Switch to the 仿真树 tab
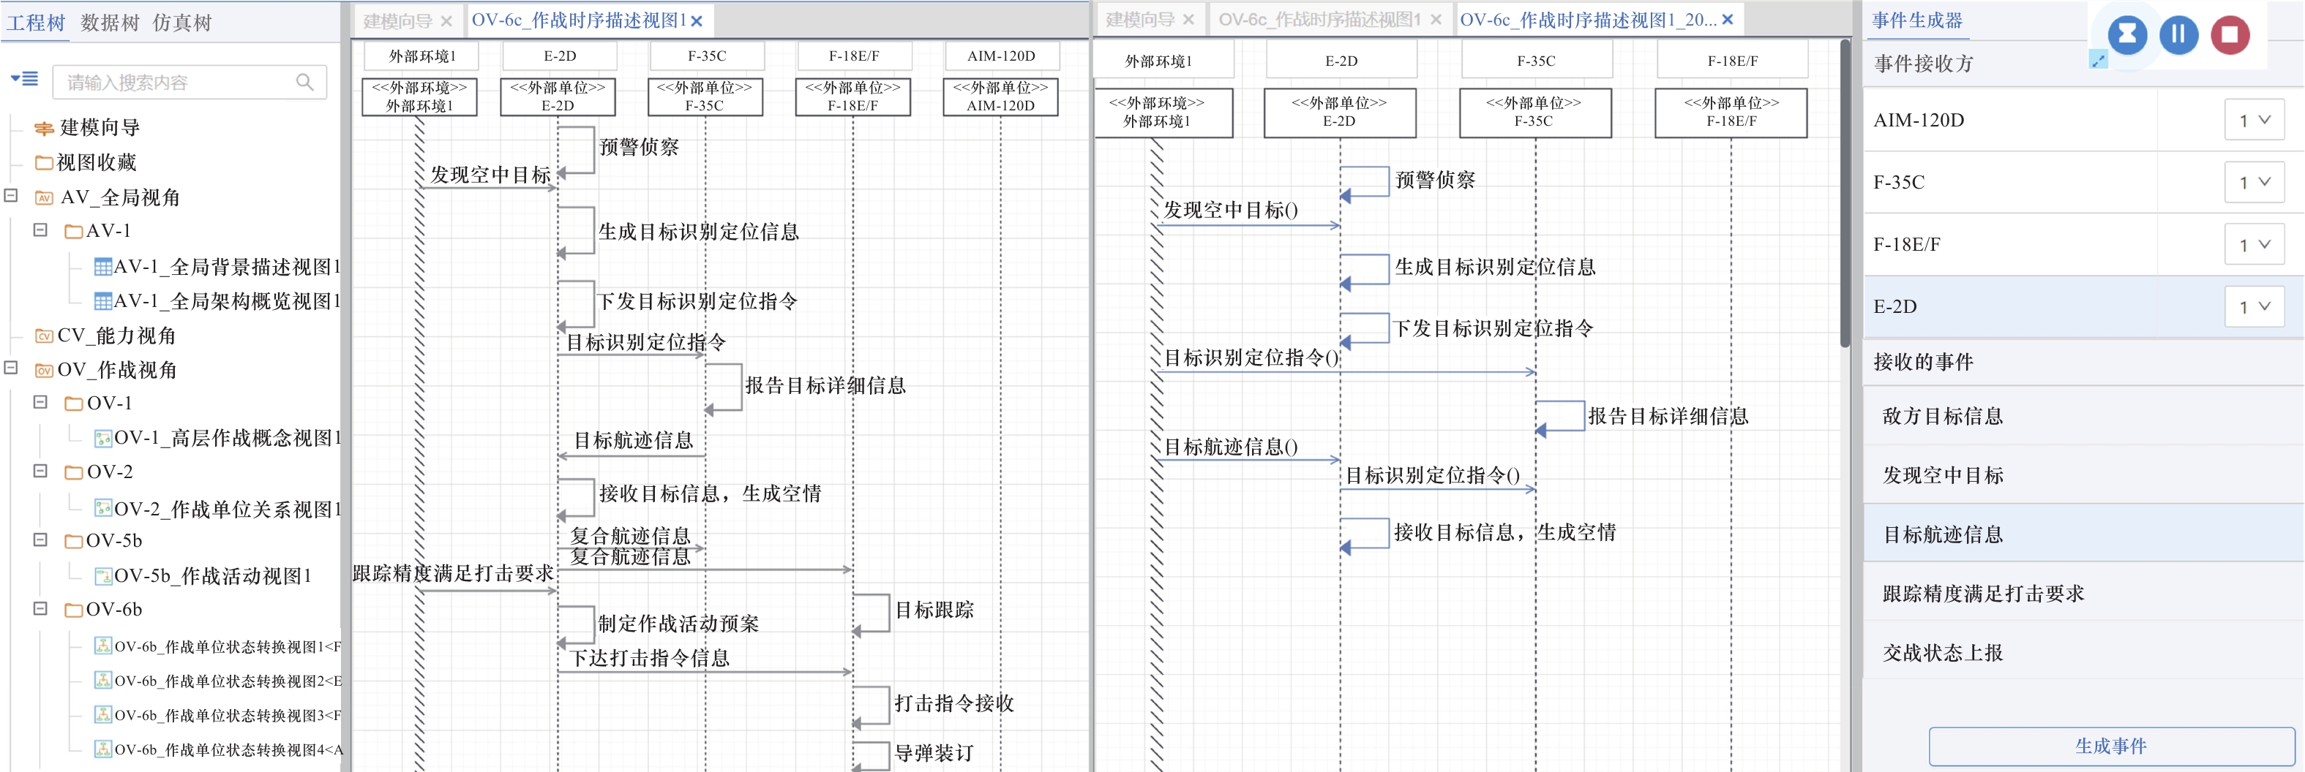Viewport: 2305px width, 772px height. tap(181, 23)
